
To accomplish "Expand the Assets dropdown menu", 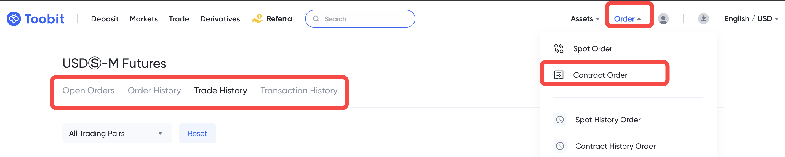I will tap(584, 19).
